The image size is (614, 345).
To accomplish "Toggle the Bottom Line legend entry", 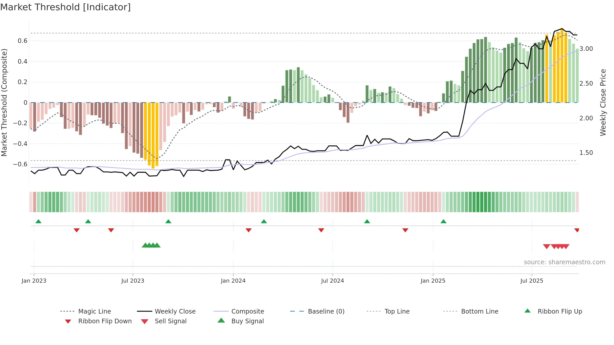I will pos(471,311).
